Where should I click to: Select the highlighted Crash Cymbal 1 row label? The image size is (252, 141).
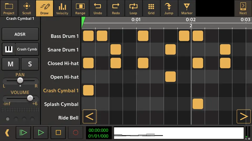pos(61,91)
